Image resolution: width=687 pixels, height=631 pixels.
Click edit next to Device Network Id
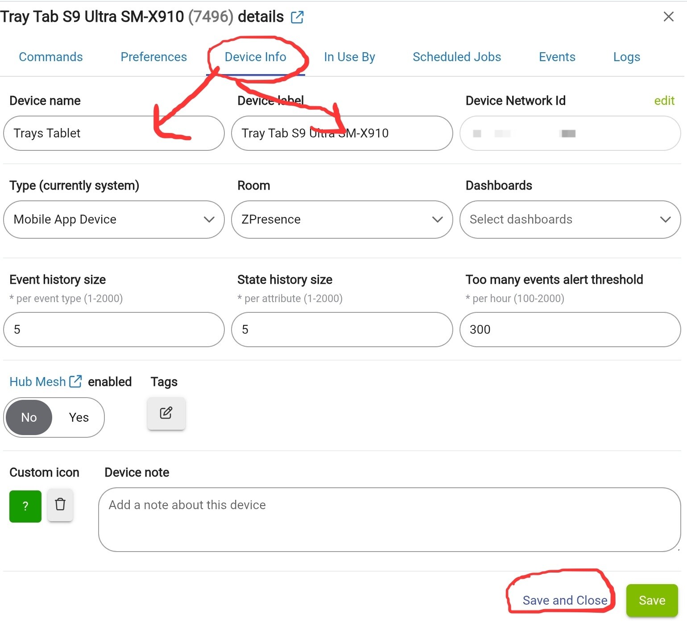664,101
